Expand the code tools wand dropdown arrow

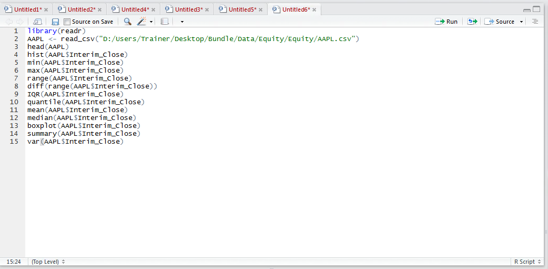click(x=151, y=22)
